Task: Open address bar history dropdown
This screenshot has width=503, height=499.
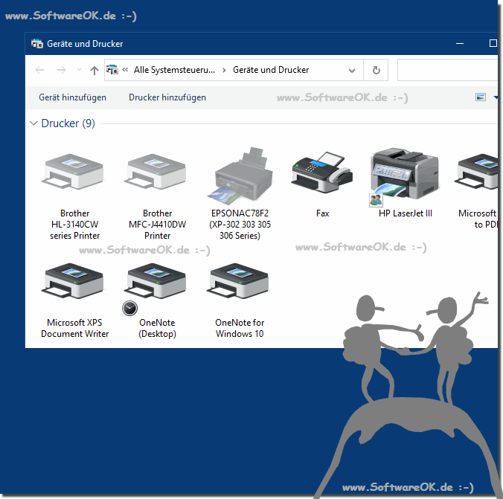Action: coord(352,70)
